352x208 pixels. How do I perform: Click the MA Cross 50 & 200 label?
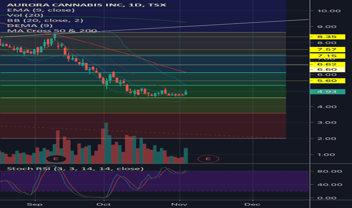(x=52, y=31)
